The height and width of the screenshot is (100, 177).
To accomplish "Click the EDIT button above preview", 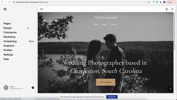I will 42,9.
